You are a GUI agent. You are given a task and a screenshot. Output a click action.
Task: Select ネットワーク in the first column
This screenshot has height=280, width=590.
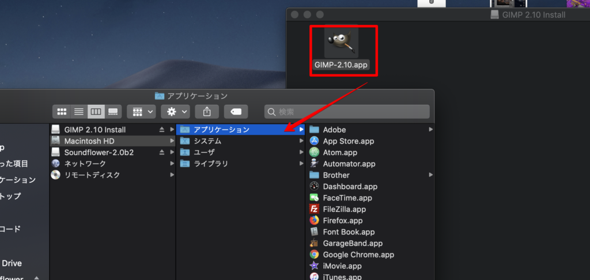point(113,164)
